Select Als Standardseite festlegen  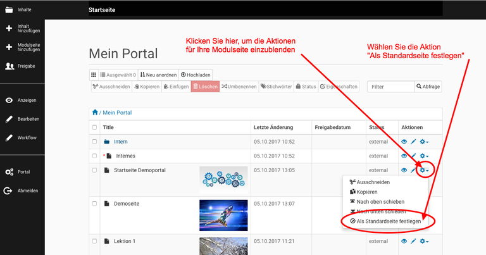(385, 221)
